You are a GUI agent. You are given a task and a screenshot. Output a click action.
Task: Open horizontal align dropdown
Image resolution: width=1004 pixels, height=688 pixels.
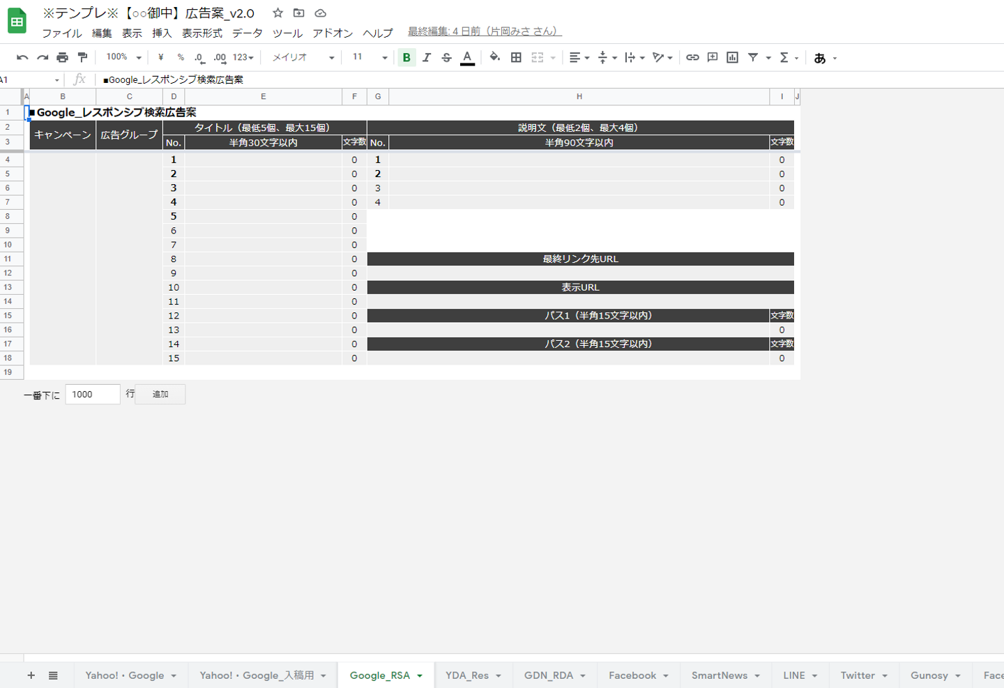point(579,58)
